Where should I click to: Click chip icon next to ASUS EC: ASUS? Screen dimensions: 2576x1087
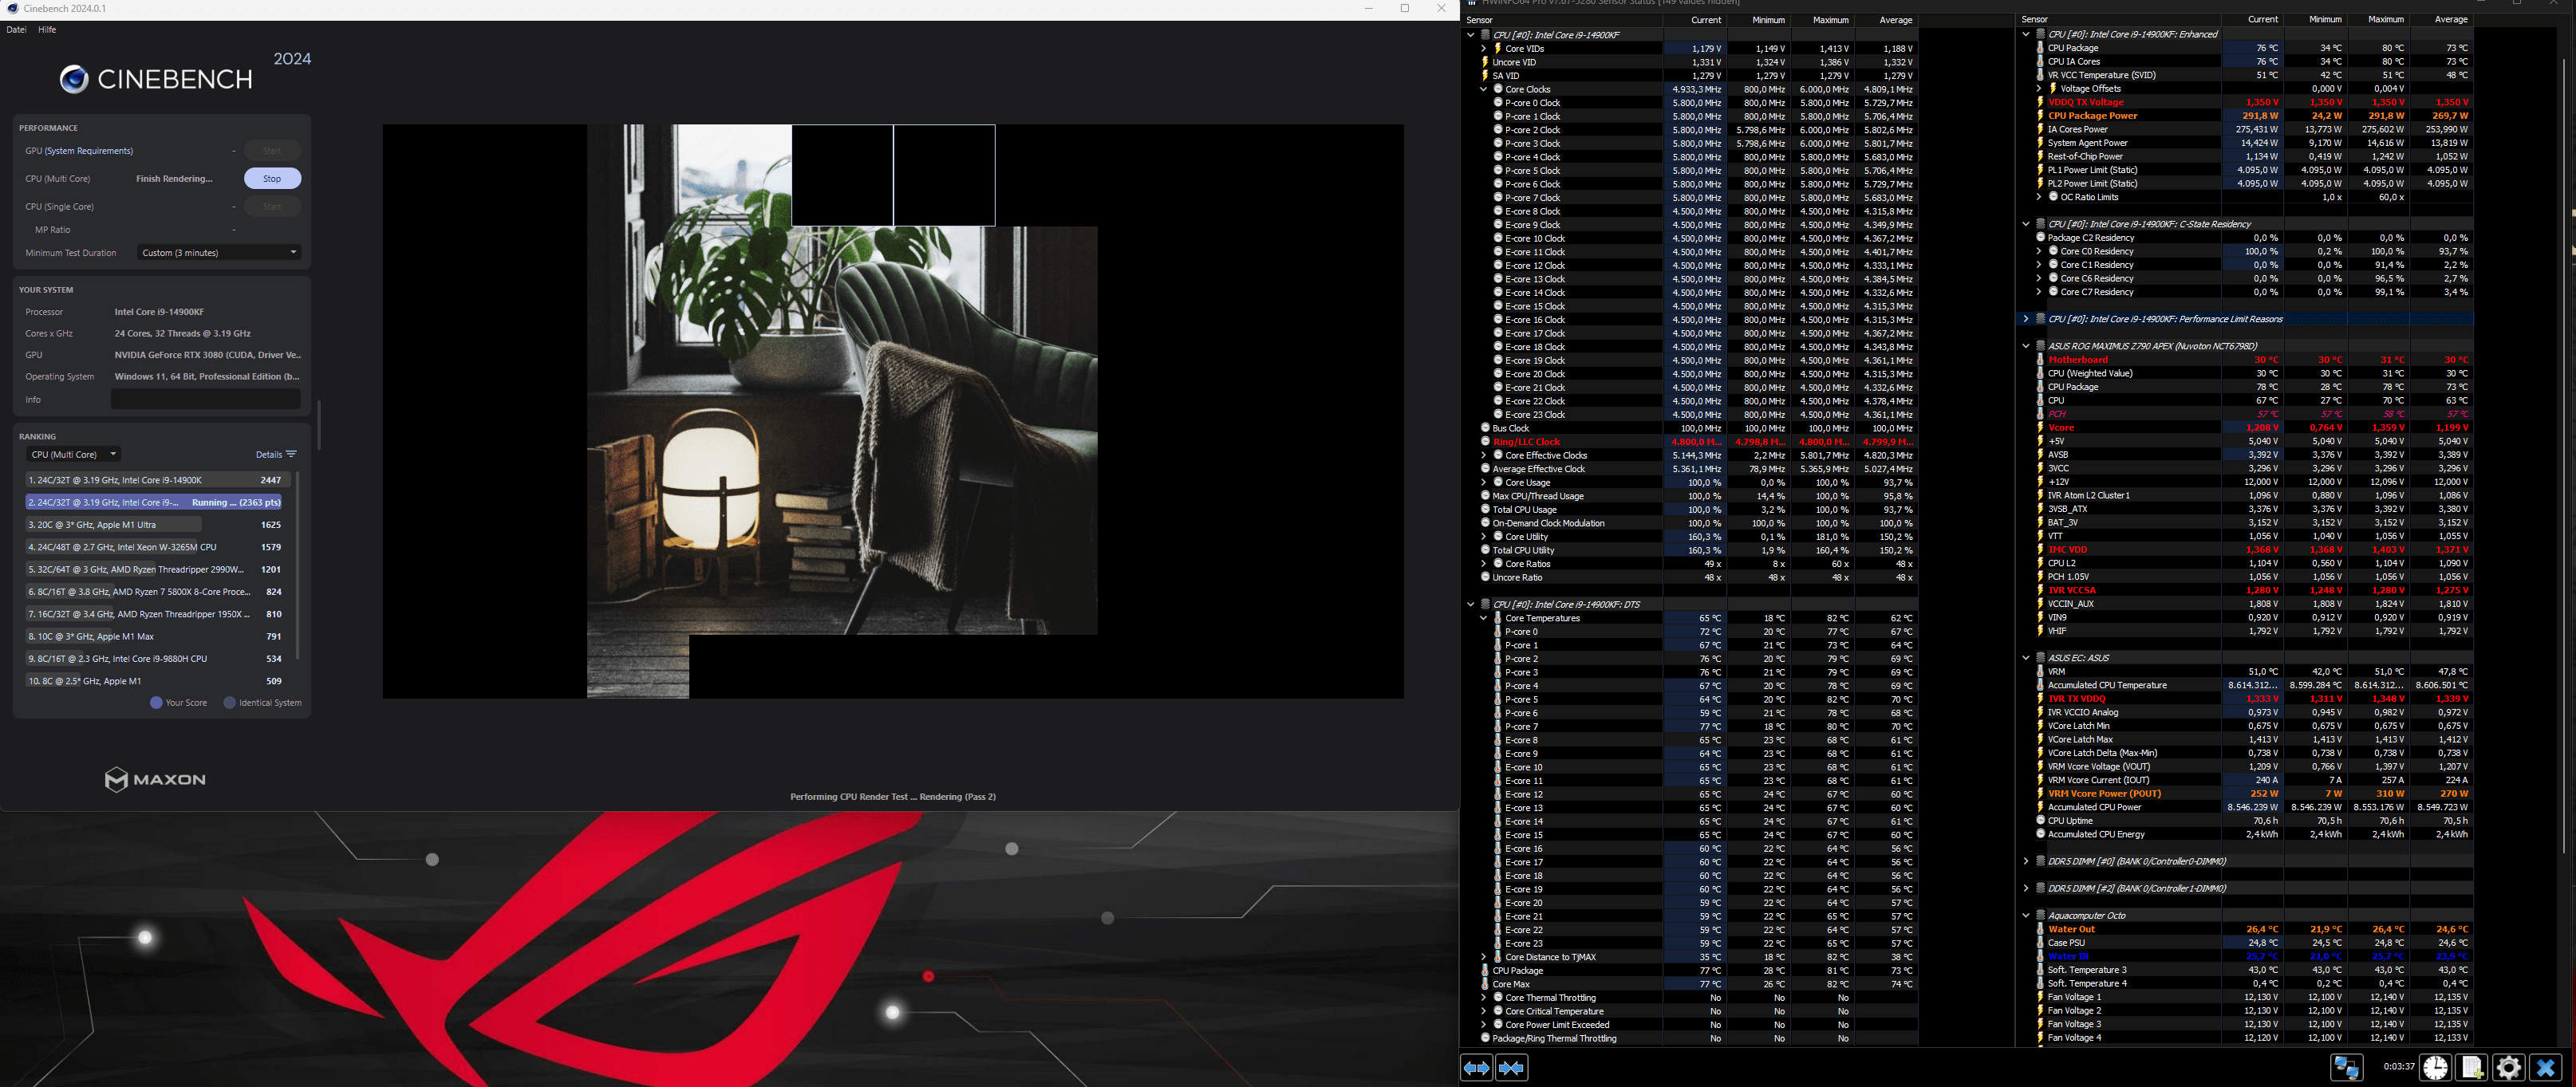click(x=2040, y=658)
